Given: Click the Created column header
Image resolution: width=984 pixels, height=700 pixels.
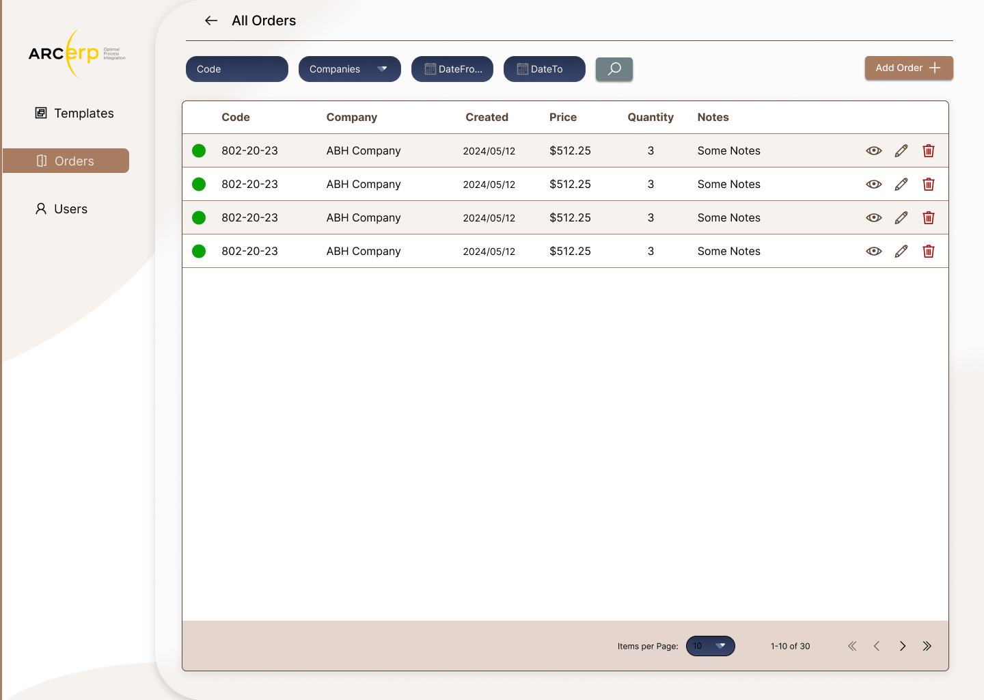Looking at the screenshot, I should [x=487, y=117].
